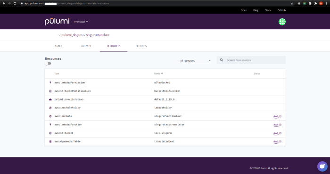Go back with the browser back arrow

[x=4, y=3]
